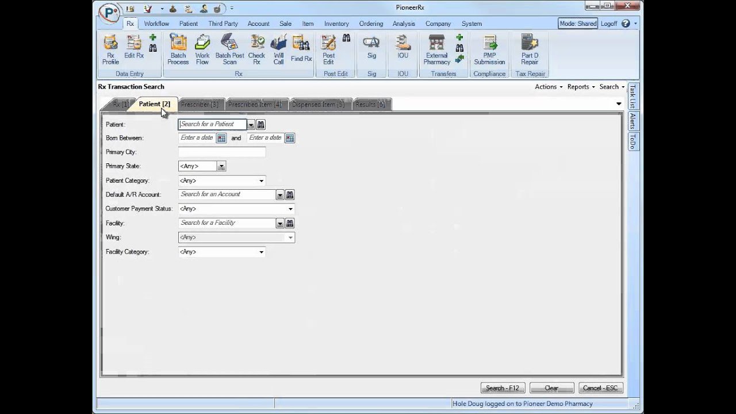Click the Mode: Shared button
Viewport: 736px width, 414px height.
(x=578, y=24)
